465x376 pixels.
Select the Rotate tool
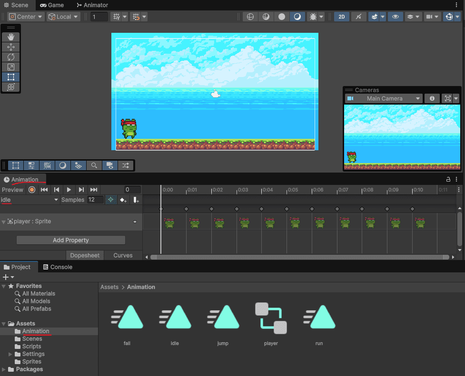coord(11,57)
